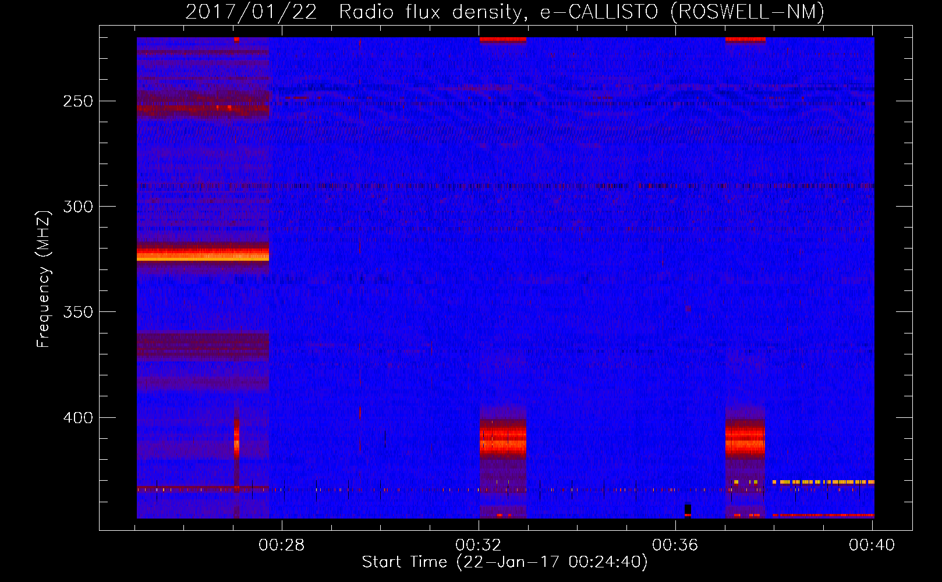Click the 00:28 time tick label
The height and width of the screenshot is (582, 942).
(x=282, y=545)
